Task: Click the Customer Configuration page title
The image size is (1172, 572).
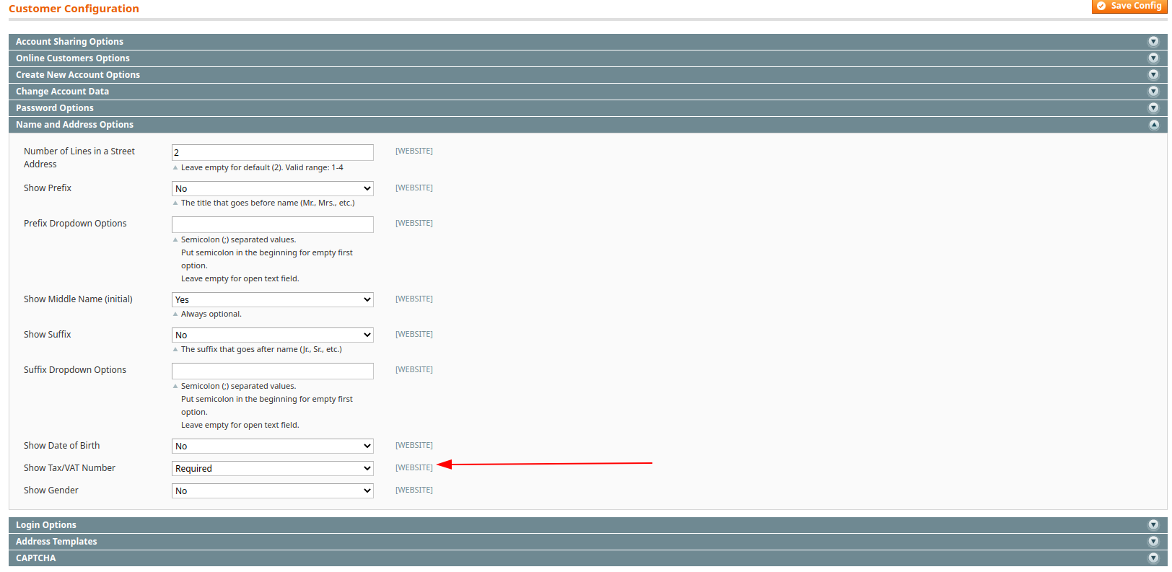Action: pos(74,9)
